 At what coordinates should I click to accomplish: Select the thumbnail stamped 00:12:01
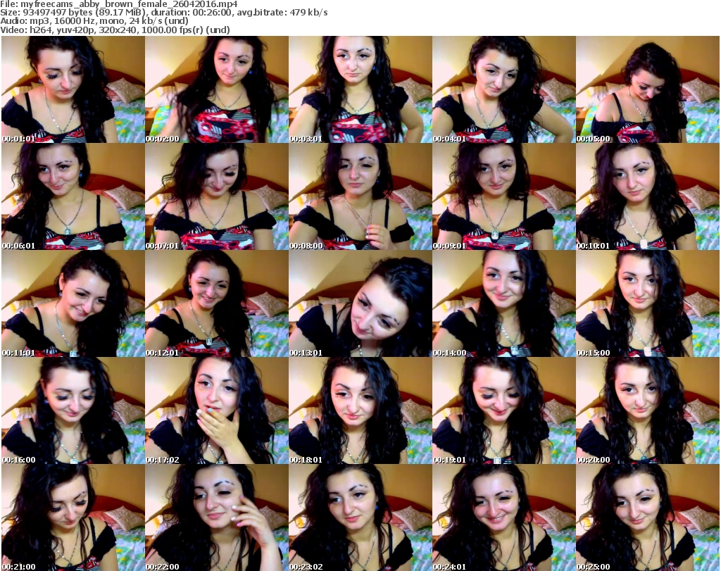(x=217, y=303)
